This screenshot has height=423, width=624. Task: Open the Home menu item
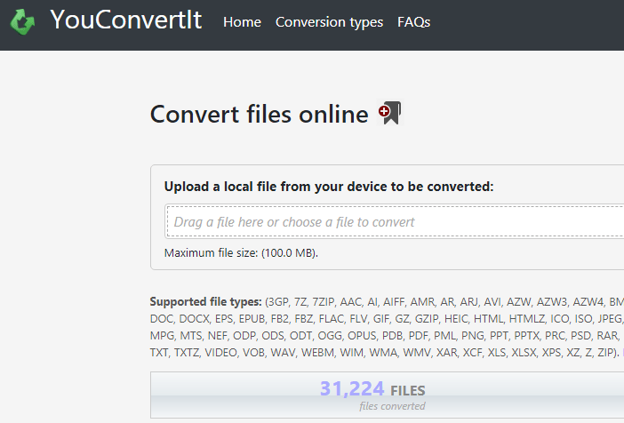[242, 22]
